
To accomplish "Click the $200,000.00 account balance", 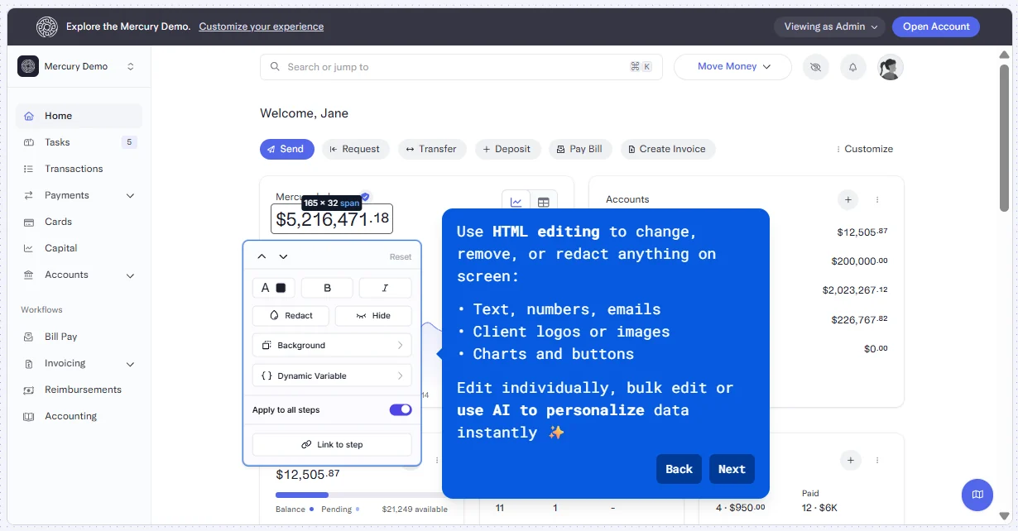I will tap(859, 261).
